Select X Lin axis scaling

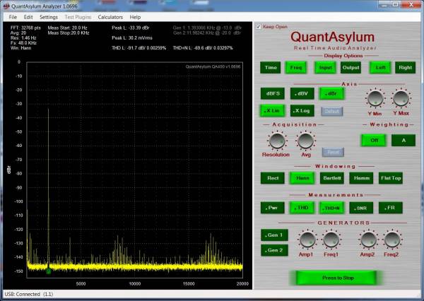pos(272,111)
